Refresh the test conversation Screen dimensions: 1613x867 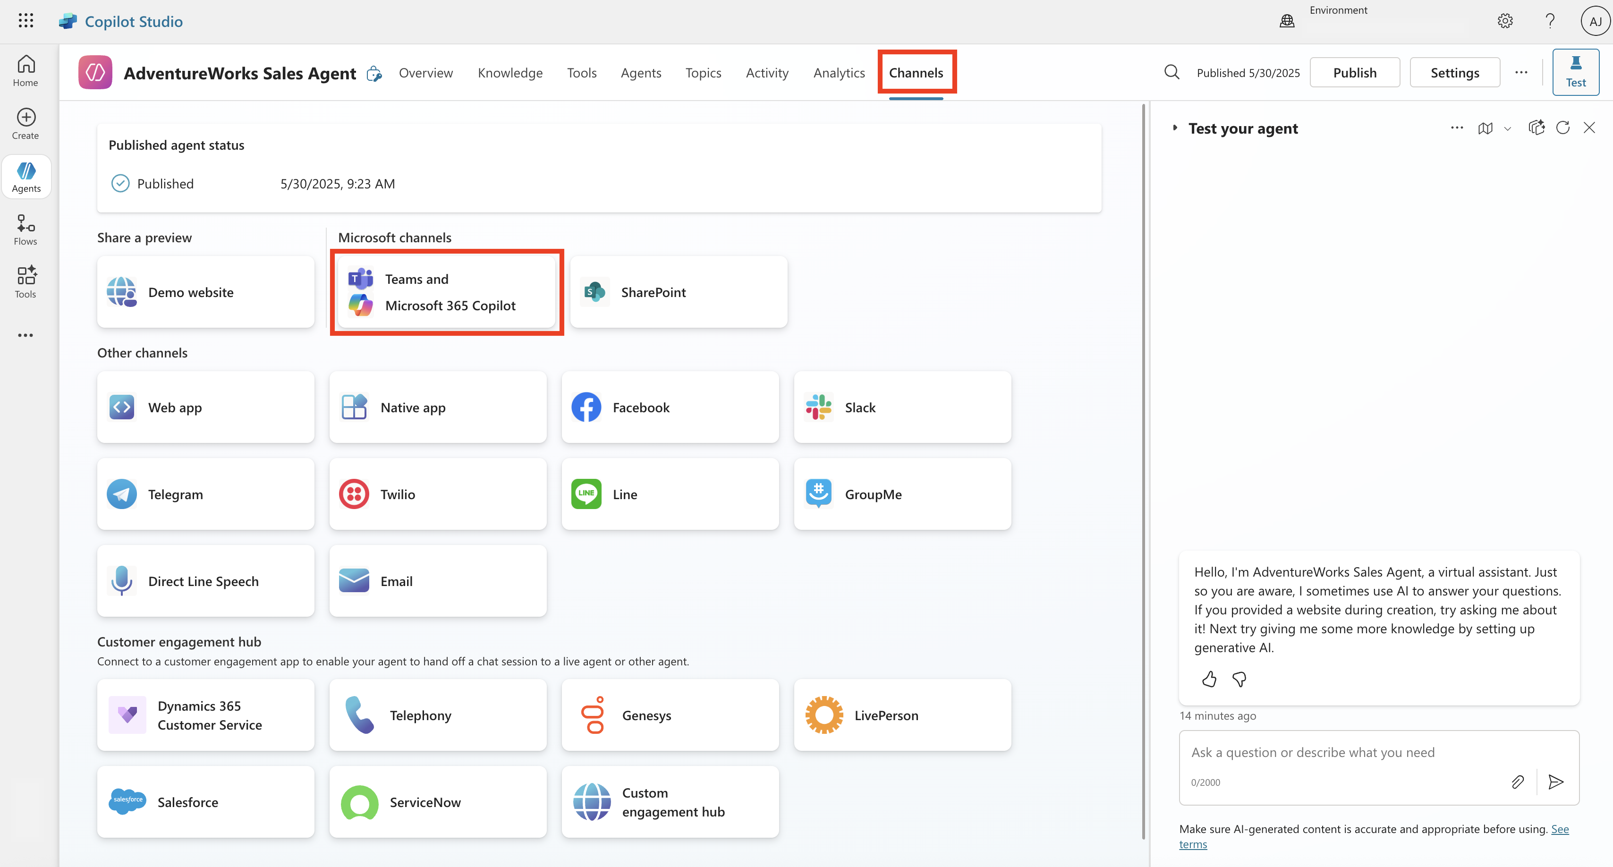pyautogui.click(x=1563, y=128)
